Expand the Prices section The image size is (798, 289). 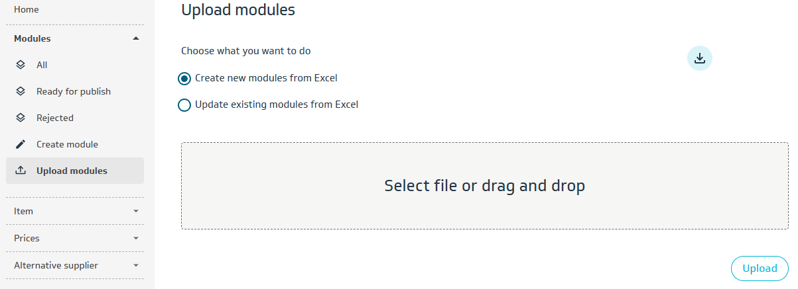(136, 238)
